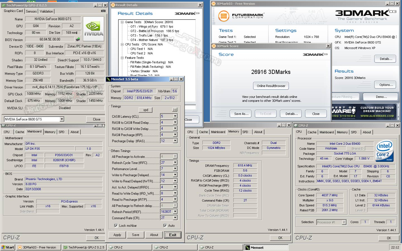402x251 pixels.
Task: Click the >> expand button in MemSet
Action: [x=175, y=110]
